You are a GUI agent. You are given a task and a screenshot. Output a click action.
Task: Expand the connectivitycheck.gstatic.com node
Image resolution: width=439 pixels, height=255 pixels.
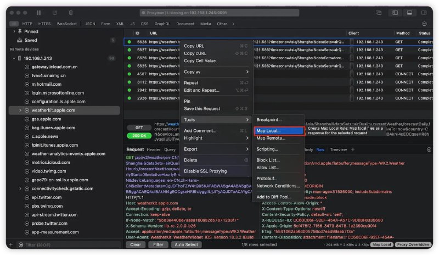click(20, 189)
